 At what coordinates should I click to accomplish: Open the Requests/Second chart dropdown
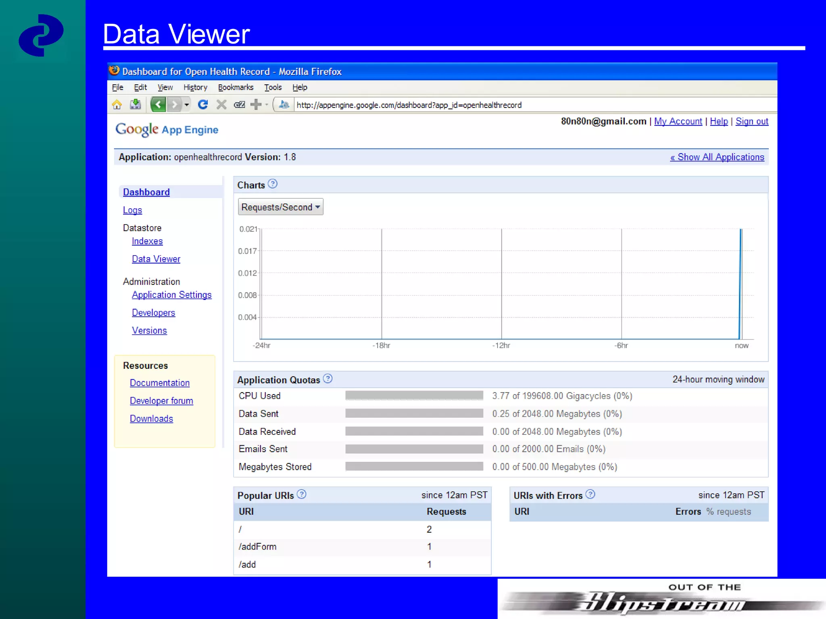click(281, 207)
